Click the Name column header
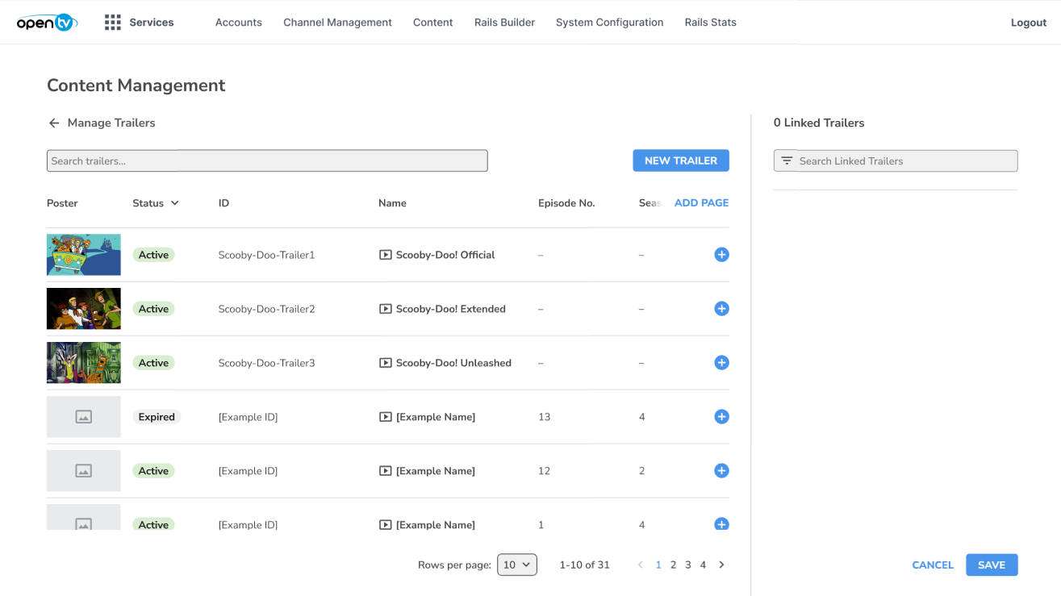The height and width of the screenshot is (596, 1061). click(x=392, y=203)
